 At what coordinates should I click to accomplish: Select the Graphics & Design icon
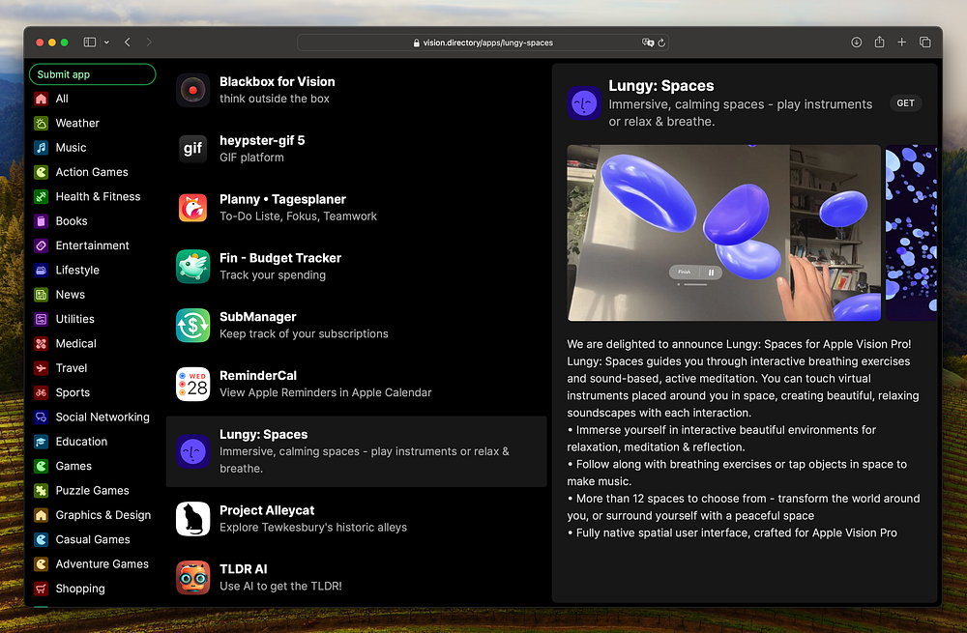[x=41, y=515]
